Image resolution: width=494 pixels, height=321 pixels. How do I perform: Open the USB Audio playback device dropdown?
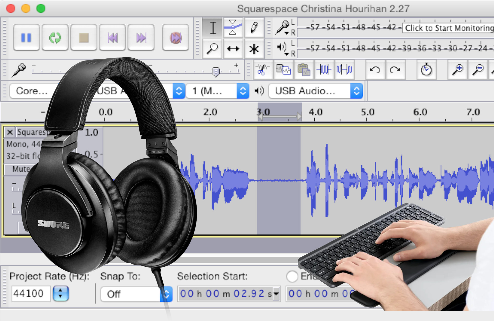tap(316, 91)
